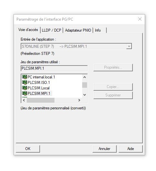Switch to the Info tab
Image resolution: width=156 pixels, height=171 pixels.
point(100,30)
